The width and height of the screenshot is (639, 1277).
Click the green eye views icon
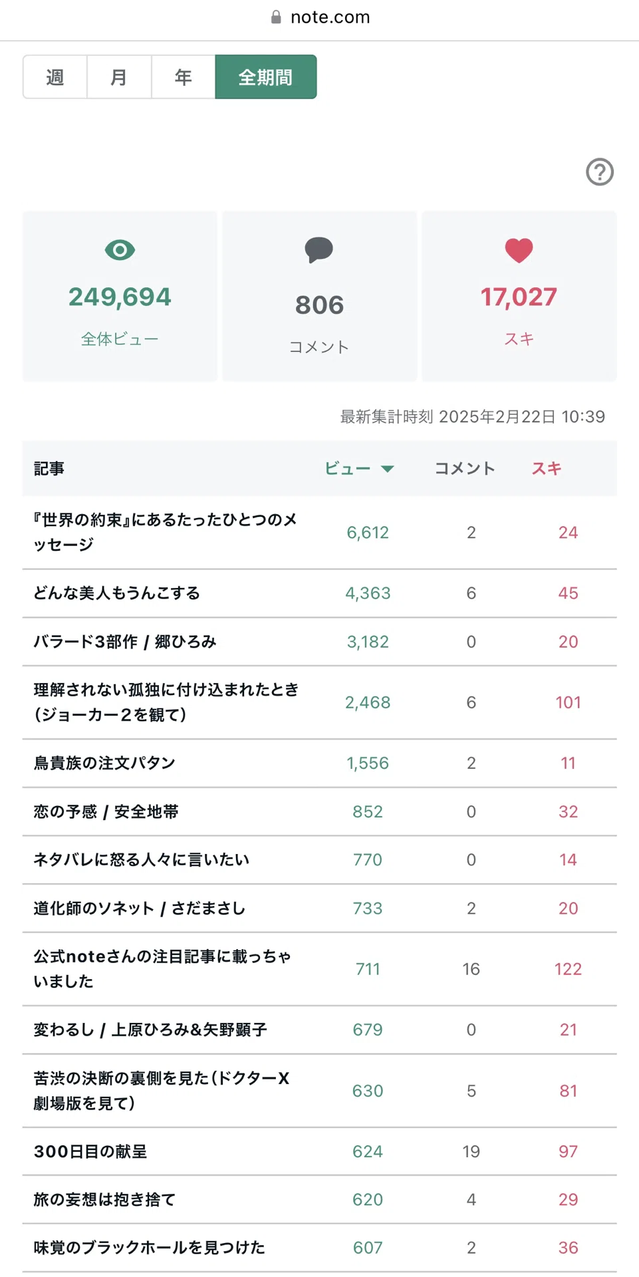[x=120, y=250]
